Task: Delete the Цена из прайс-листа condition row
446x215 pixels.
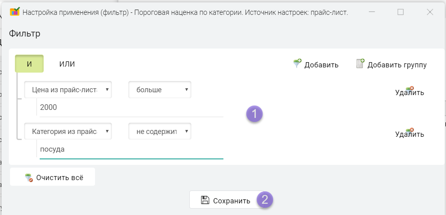Action: [x=410, y=92]
